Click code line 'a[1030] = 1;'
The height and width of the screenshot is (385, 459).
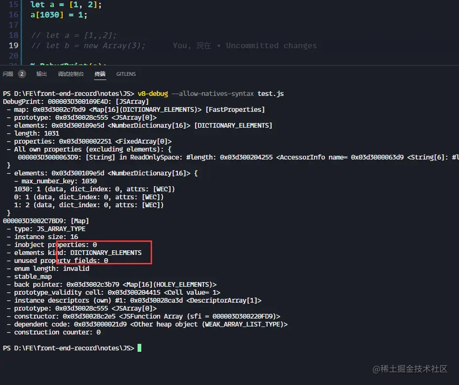coord(59,15)
